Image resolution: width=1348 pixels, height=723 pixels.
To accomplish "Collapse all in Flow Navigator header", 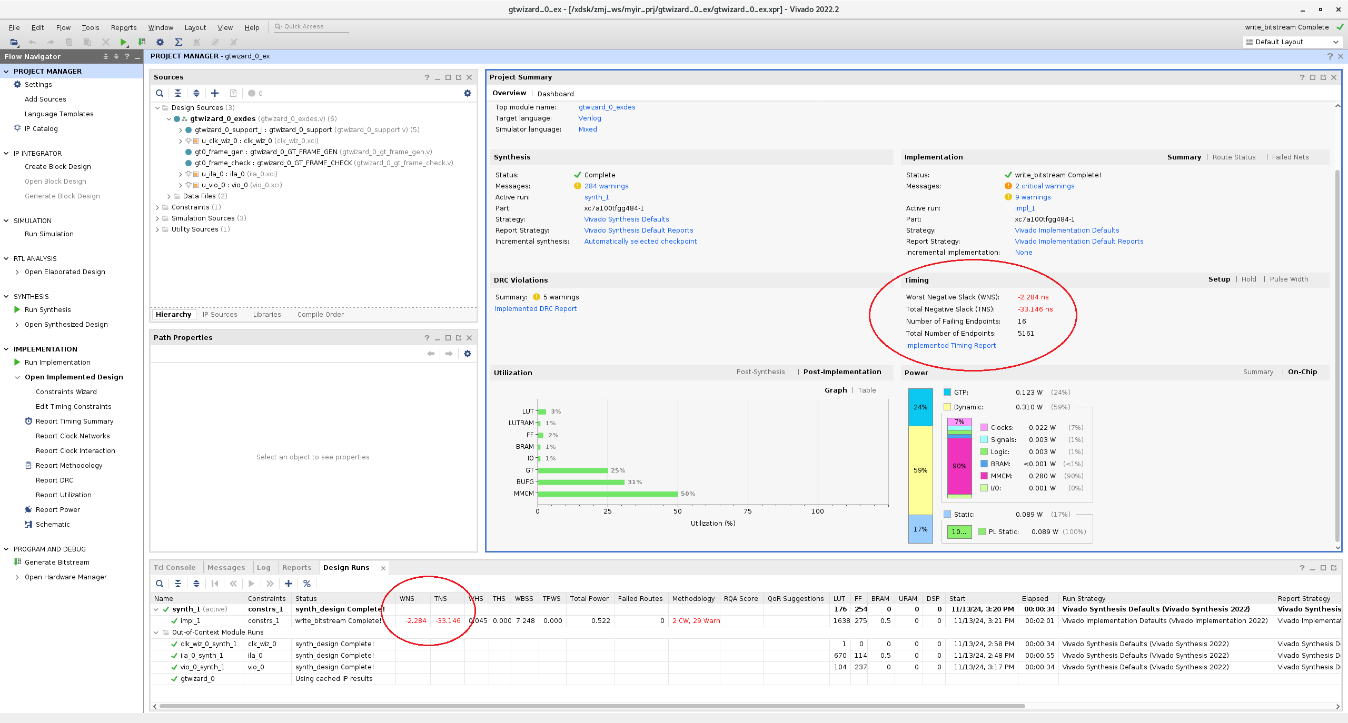I will pos(106,56).
